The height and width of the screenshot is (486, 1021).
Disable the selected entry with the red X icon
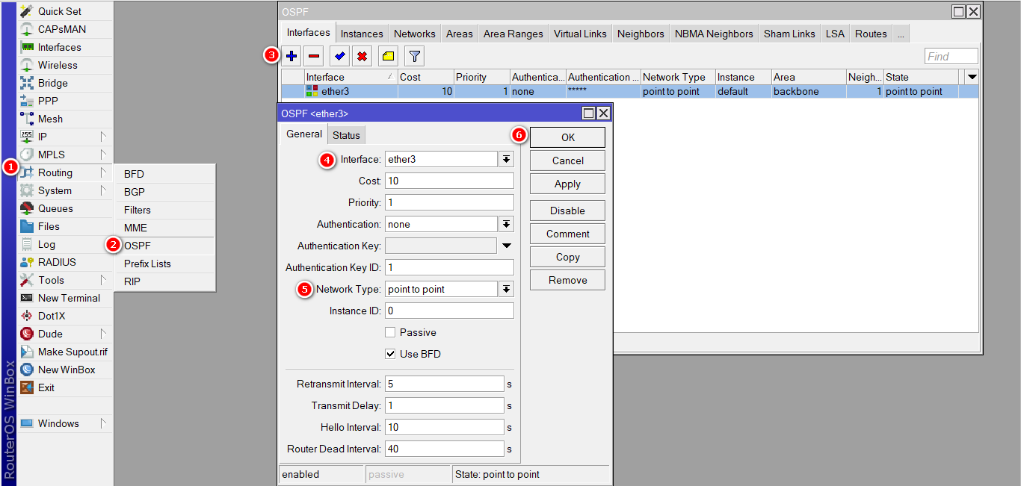(363, 55)
